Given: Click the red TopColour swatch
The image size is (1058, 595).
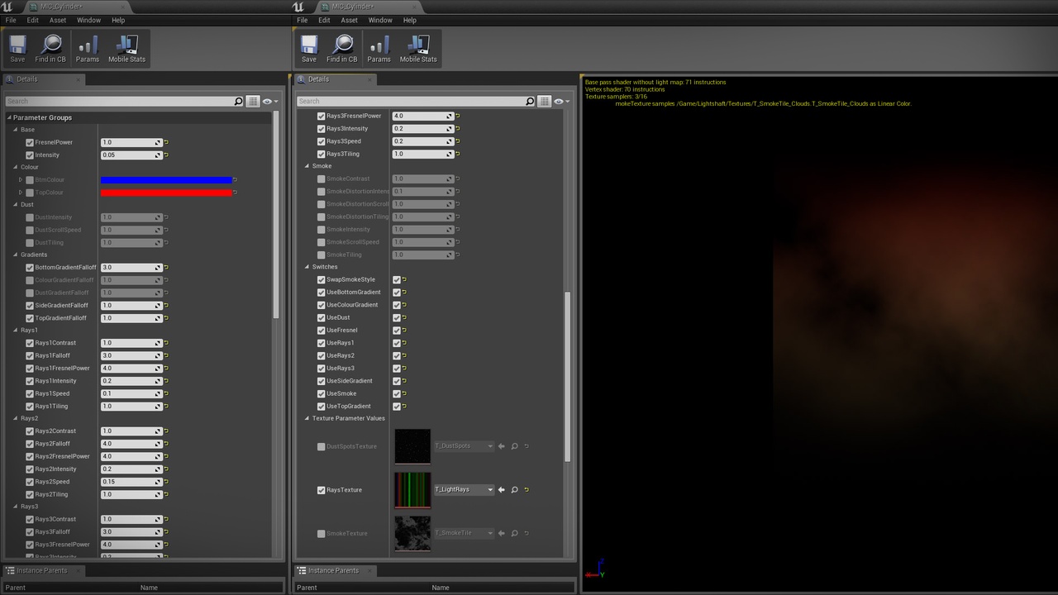Looking at the screenshot, I should [165, 193].
